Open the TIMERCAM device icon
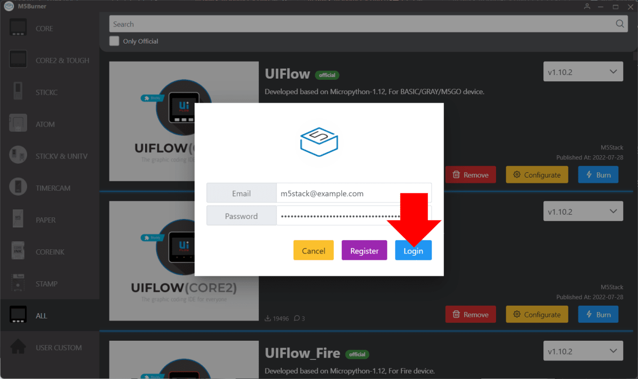 [18, 188]
